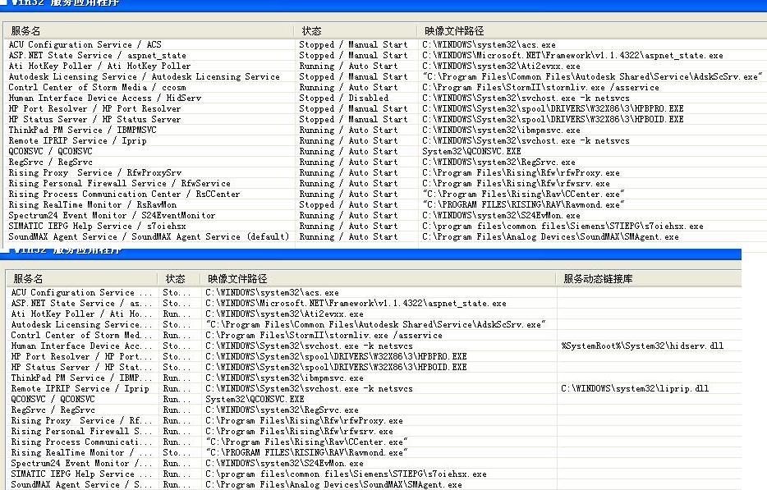Viewport: 767px width, 490px height.
Task: Click narrow 状态 header in lower services list
Action: click(178, 279)
